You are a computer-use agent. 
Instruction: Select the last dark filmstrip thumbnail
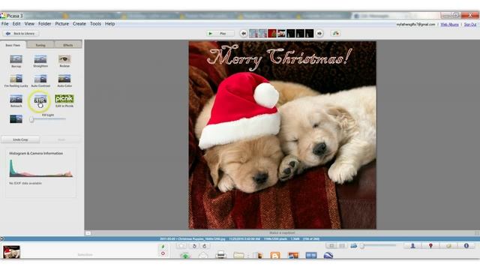coord(309,33)
